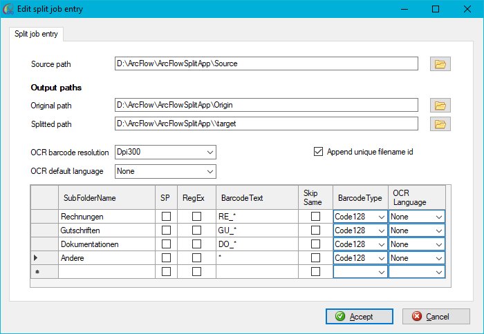Select the Dokumentationen subfolder cell
484x334 pixels.
click(106, 244)
